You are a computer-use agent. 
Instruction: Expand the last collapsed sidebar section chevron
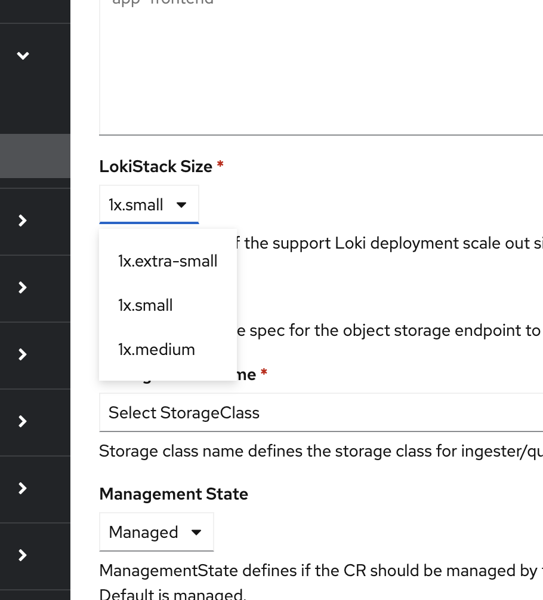[23, 556]
